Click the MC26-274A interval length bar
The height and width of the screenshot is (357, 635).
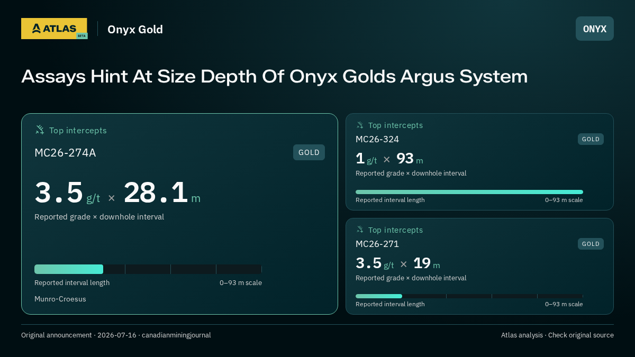[x=148, y=269]
